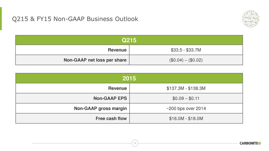Click the '$137.3M - $138.3M' value
This screenshot has width=269, height=151.
(186, 88)
